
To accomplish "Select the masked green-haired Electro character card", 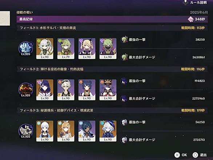I will (108, 48).
